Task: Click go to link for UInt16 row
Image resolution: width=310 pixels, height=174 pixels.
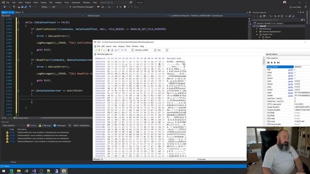Action: 291,78
